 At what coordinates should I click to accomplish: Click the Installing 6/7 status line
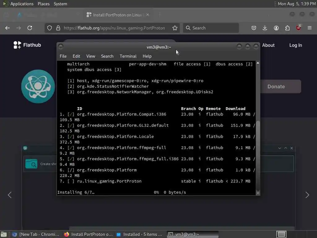pos(121,192)
